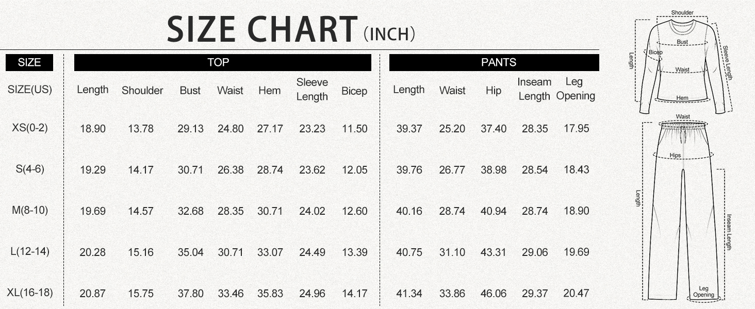The image size is (755, 309).
Task: Click the black SIZE header box
Action: (29, 62)
